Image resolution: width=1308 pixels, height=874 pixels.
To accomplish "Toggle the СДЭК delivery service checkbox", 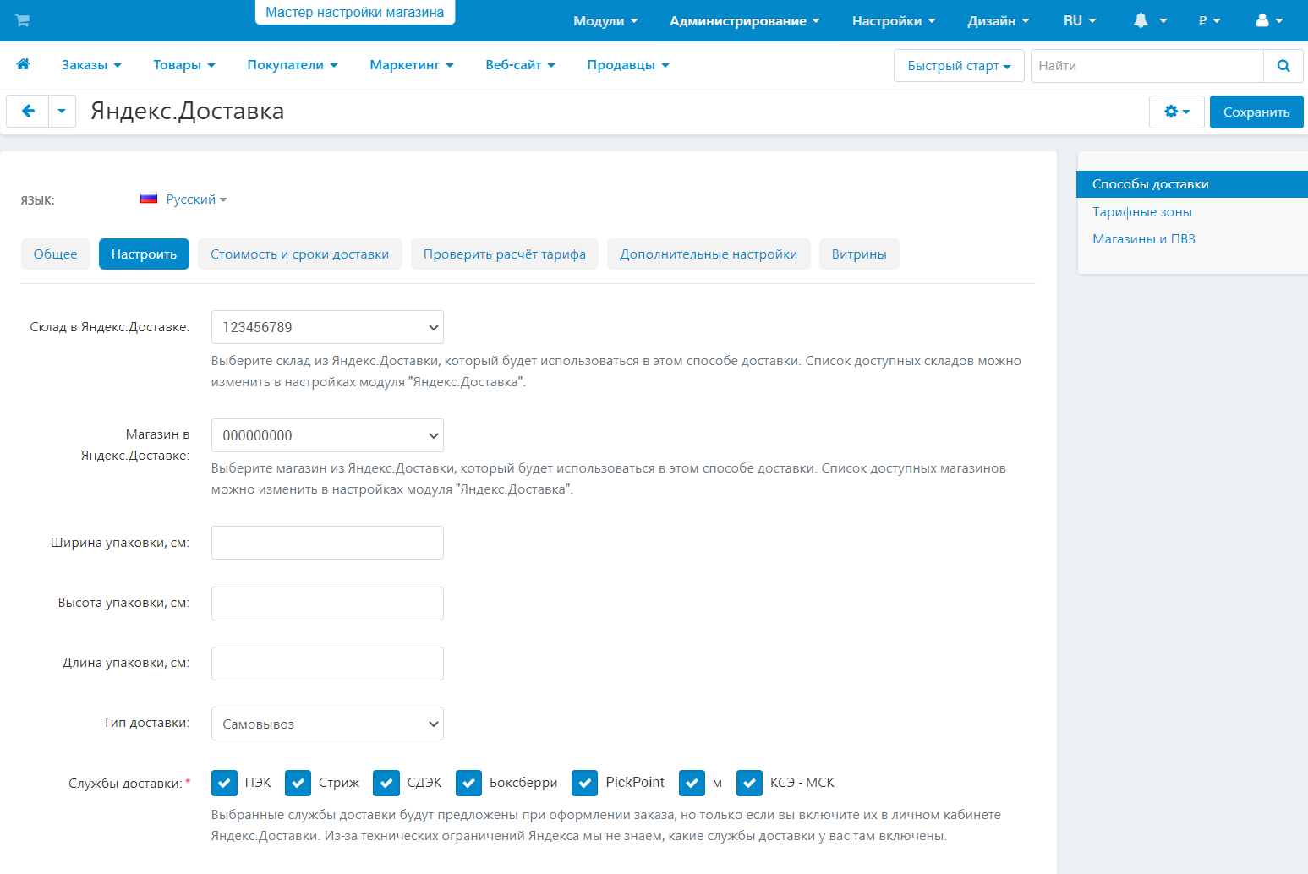I will click(386, 783).
